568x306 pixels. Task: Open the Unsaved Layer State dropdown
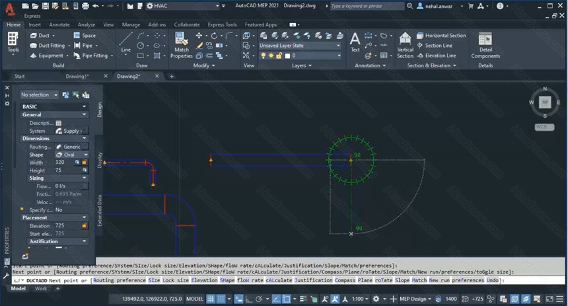tap(338, 46)
